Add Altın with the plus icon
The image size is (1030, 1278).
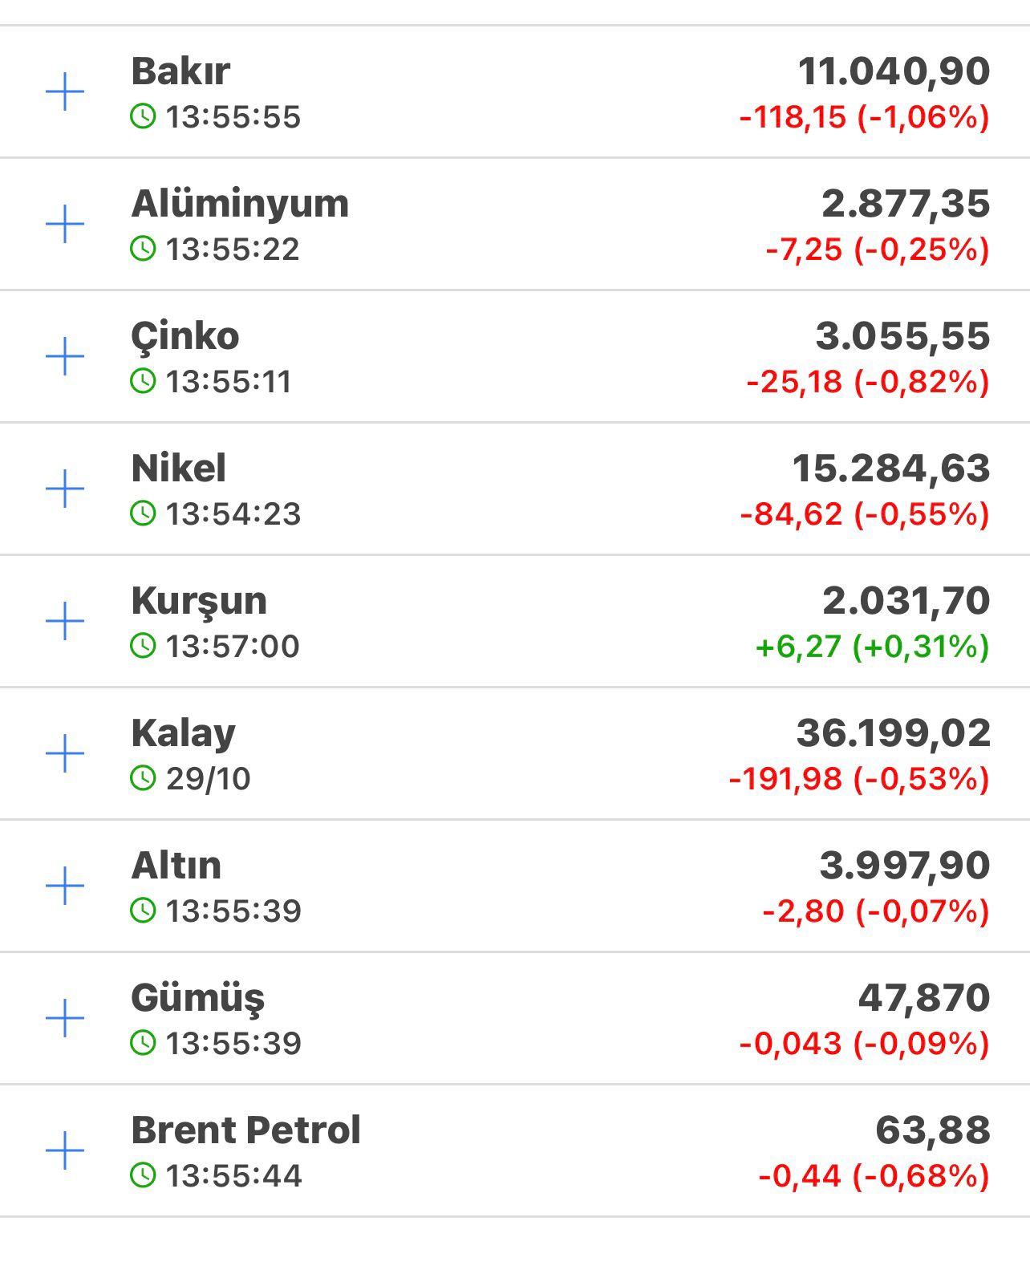65,886
